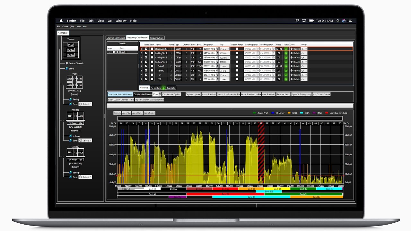
Task: Open the Connect (Live) menu
Action: 68,27
